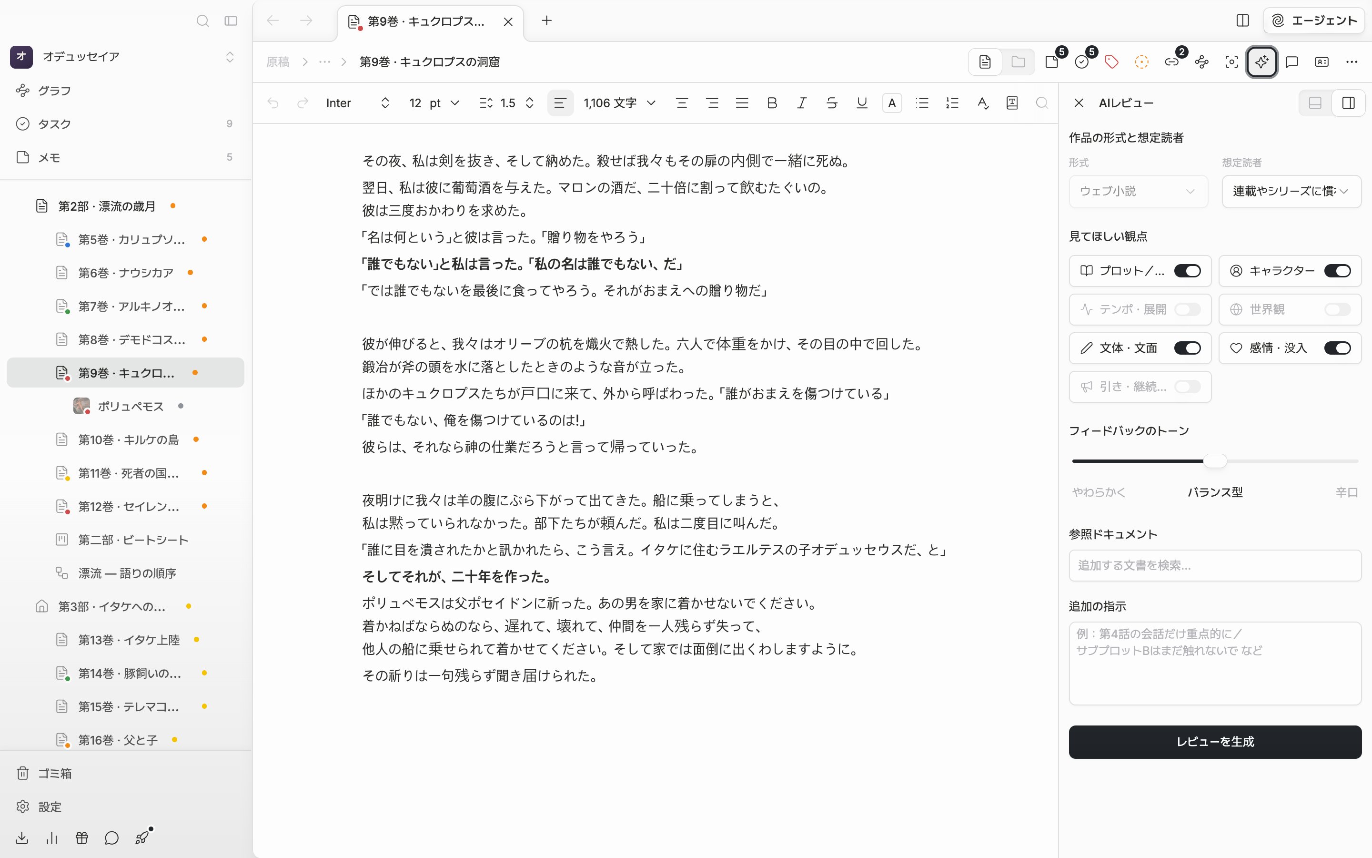Enable テンポ・展開 switch
This screenshot has width=1372, height=858.
1187,309
